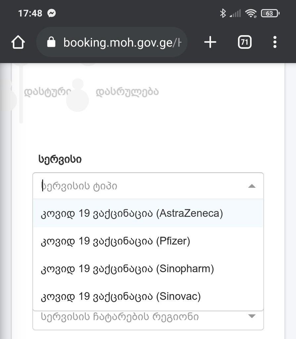Viewport: 296px width, 339px height.
Task: Tap the browser home icon
Action: pos(18,42)
